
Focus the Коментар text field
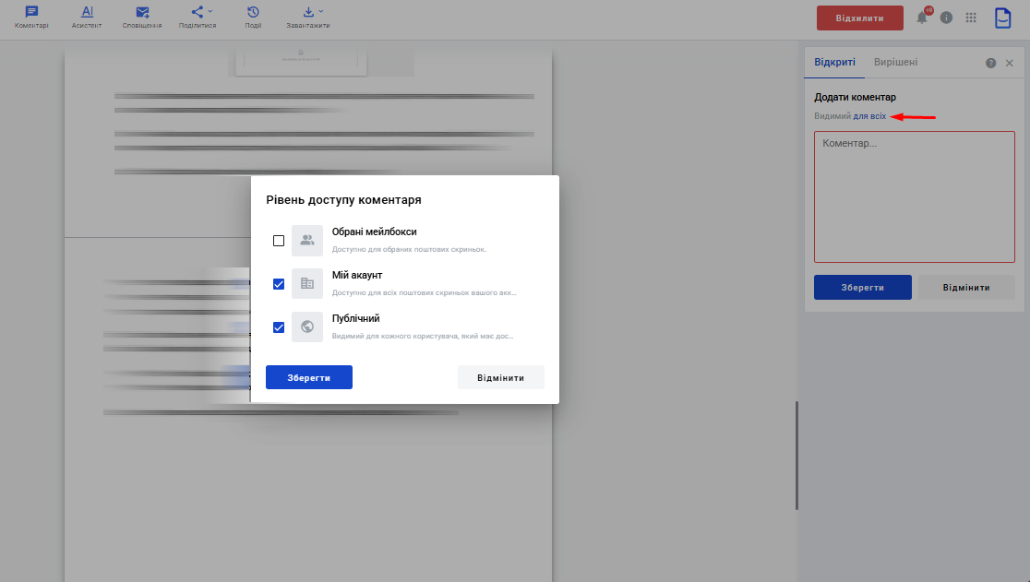pyautogui.click(x=915, y=196)
